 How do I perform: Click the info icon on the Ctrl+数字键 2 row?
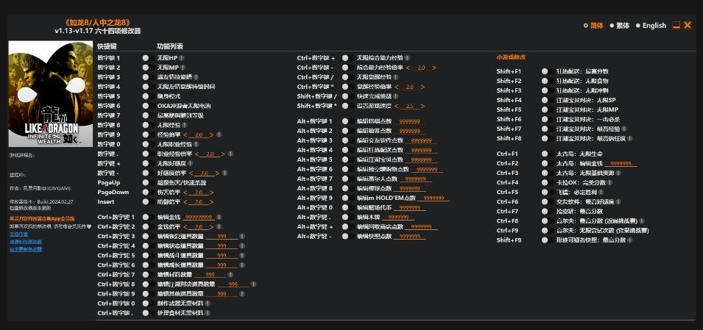219,226
